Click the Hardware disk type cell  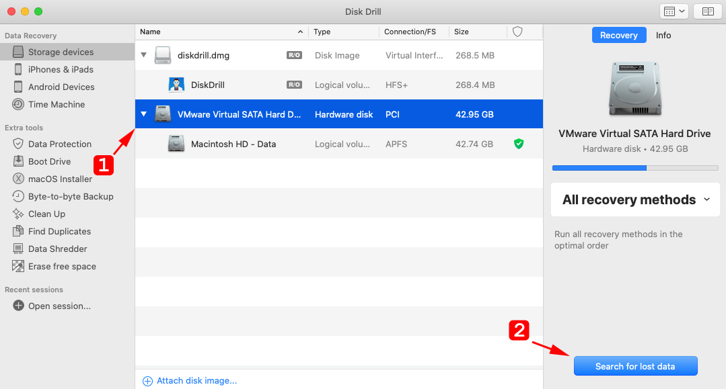[x=344, y=114]
